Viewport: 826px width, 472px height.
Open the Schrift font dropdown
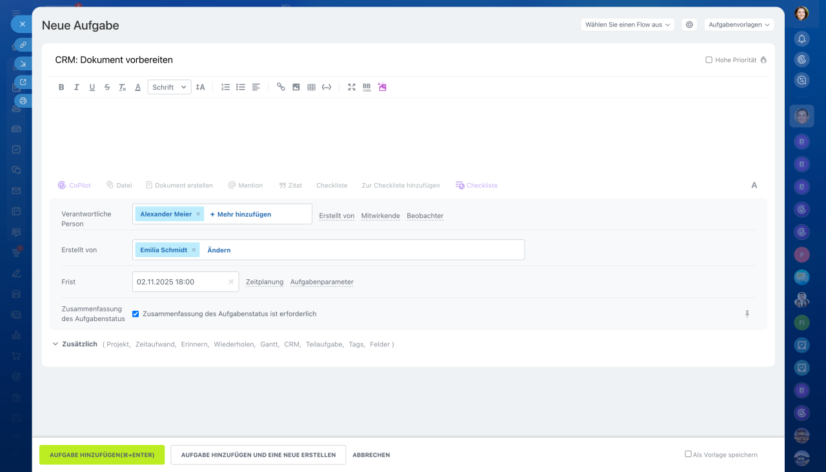(x=169, y=87)
